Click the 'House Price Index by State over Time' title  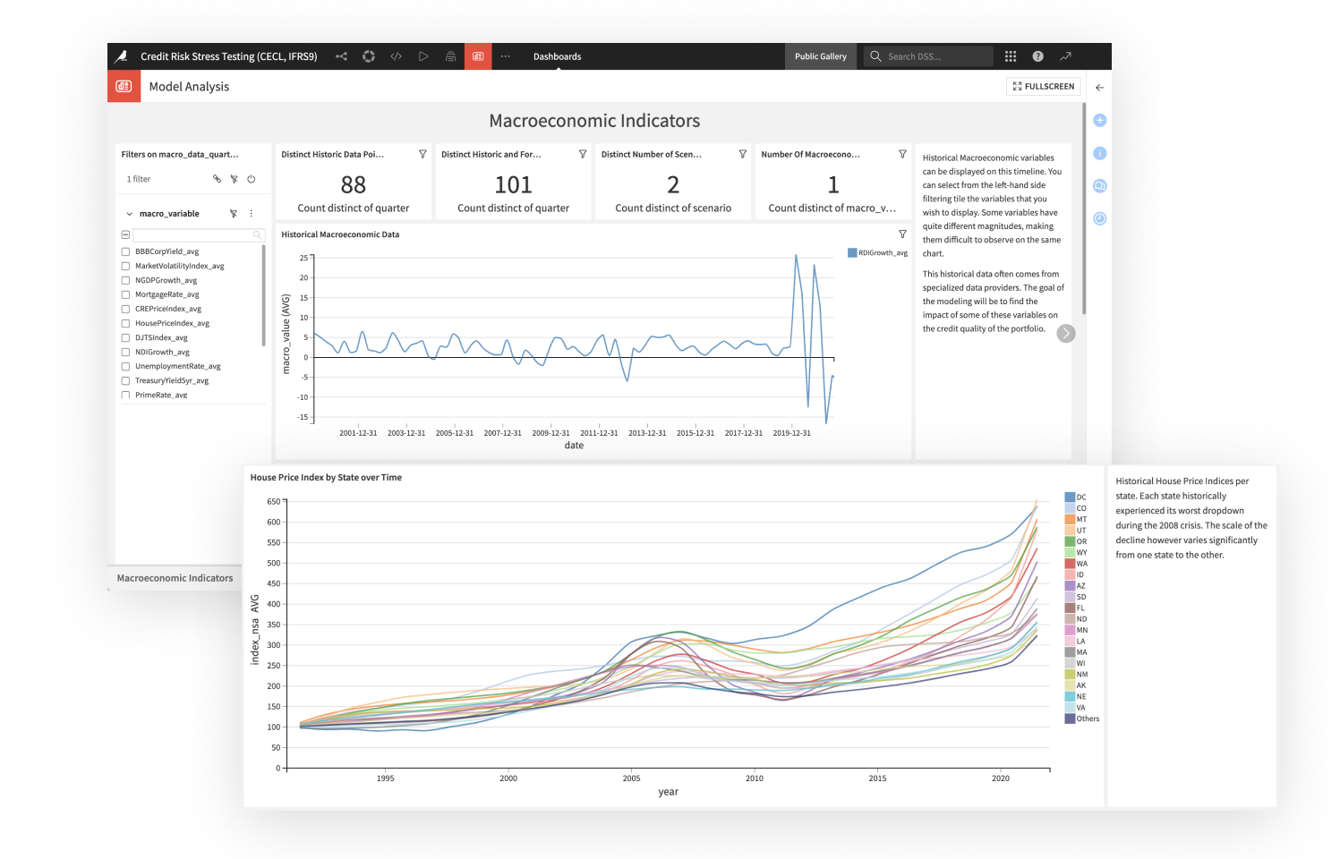tap(326, 478)
